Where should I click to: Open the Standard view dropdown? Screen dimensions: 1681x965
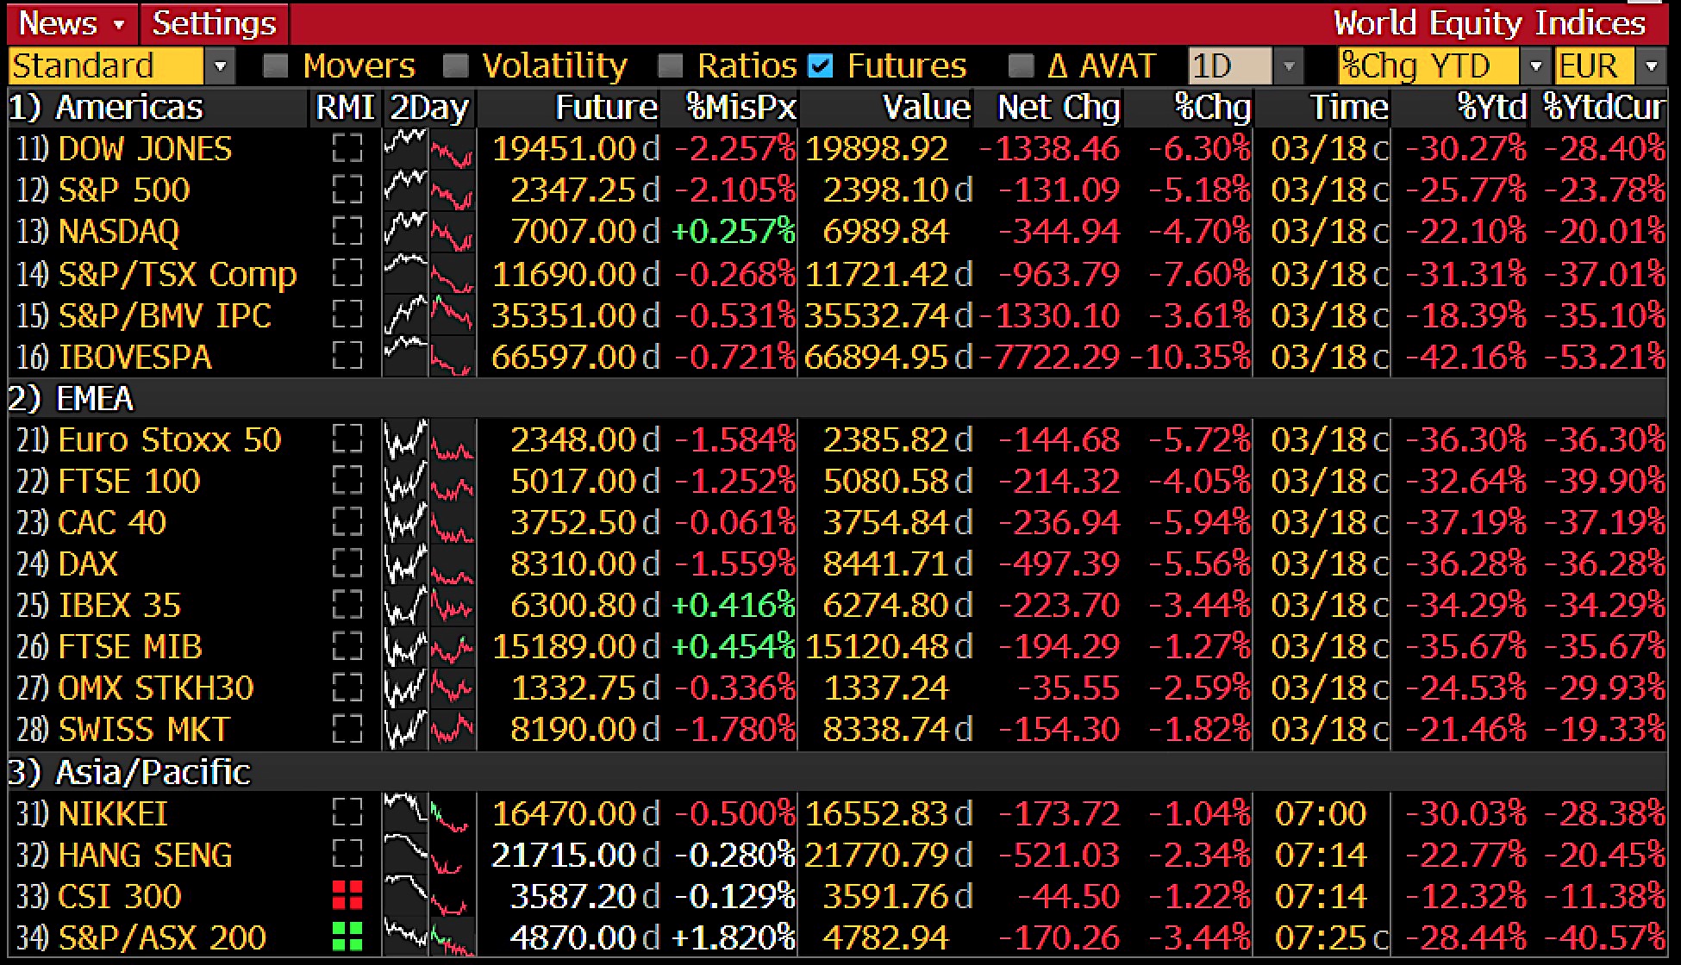point(220,66)
